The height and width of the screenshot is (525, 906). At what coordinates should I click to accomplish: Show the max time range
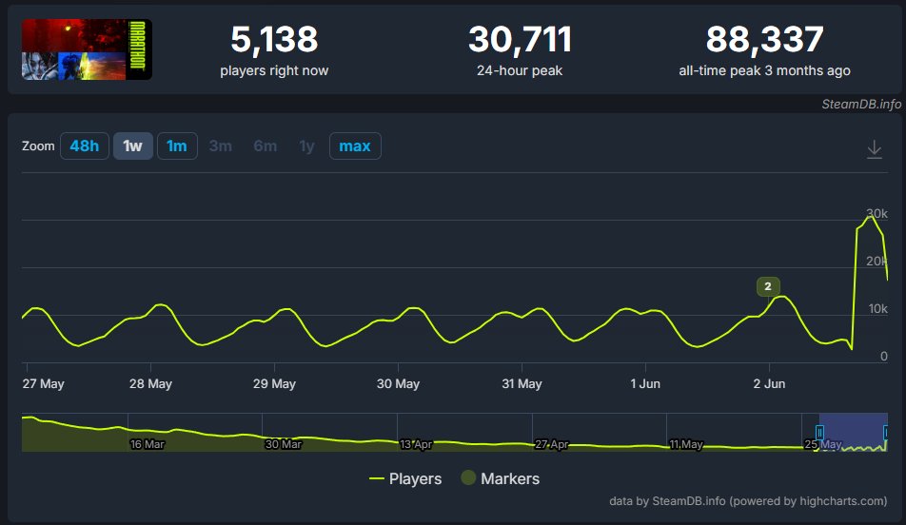355,146
